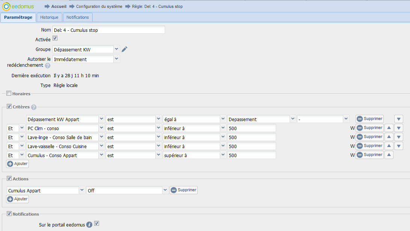Click the Nom text field
The width and height of the screenshot is (410, 231).
point(109,30)
